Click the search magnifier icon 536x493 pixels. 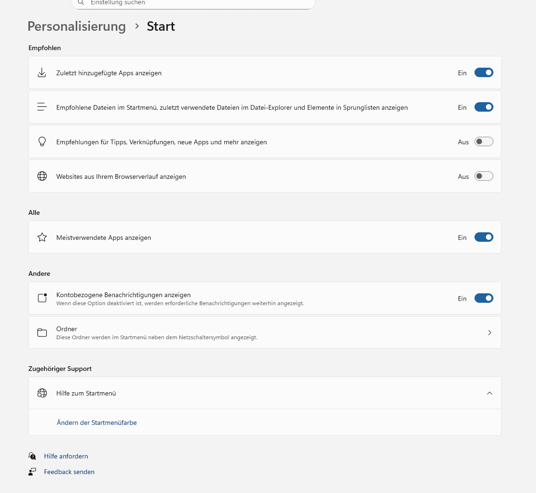pyautogui.click(x=81, y=3)
